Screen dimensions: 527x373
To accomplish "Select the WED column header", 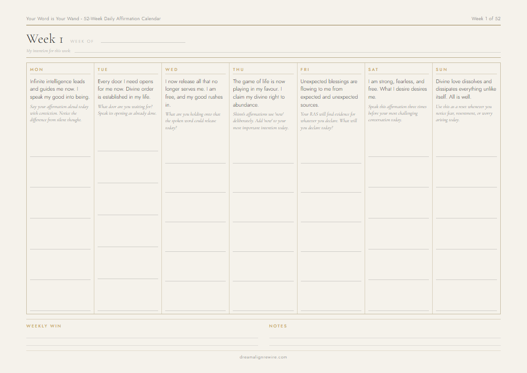I will 171,70.
